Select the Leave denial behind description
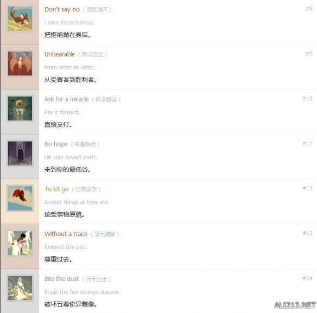Viewport: 317px width, 313px height. click(x=69, y=22)
